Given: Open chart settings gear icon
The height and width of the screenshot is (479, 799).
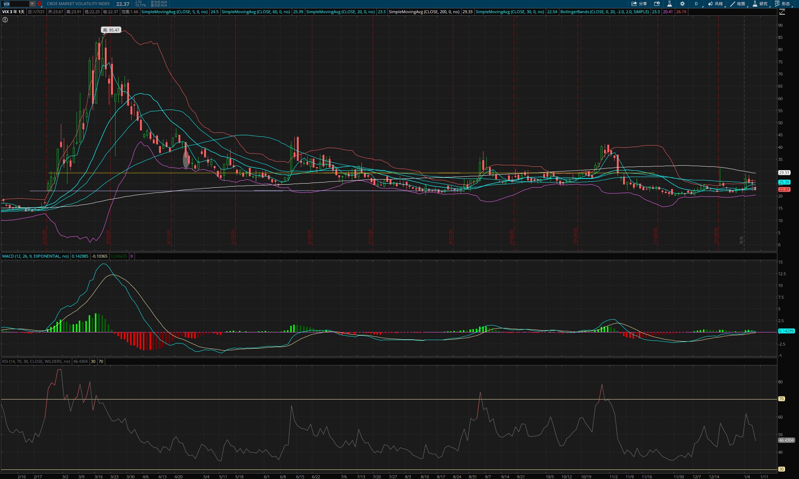Looking at the screenshot, I should tap(682, 4).
